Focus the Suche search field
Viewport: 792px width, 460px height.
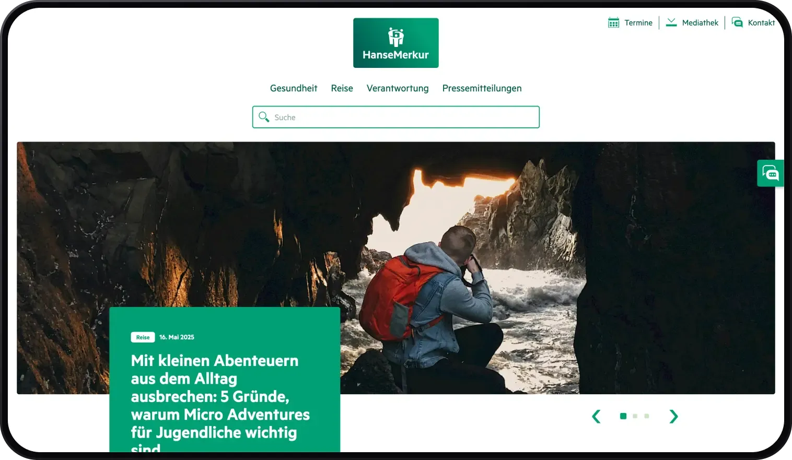coord(396,117)
